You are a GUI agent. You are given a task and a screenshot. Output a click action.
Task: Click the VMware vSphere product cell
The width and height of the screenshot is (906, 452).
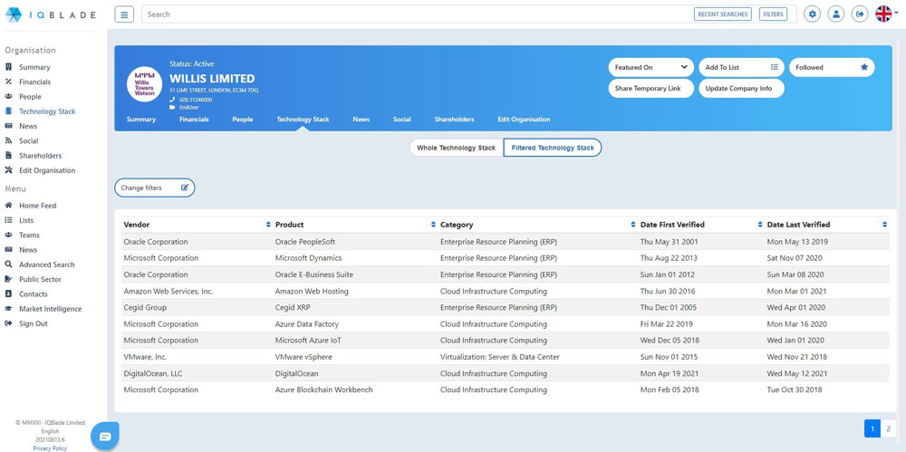pyautogui.click(x=304, y=357)
